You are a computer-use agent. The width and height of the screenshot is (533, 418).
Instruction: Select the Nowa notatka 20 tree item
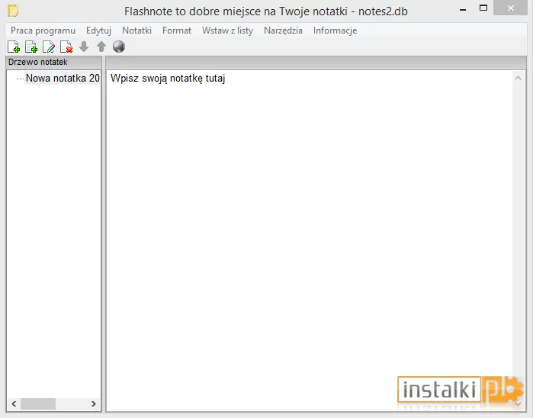(x=63, y=79)
